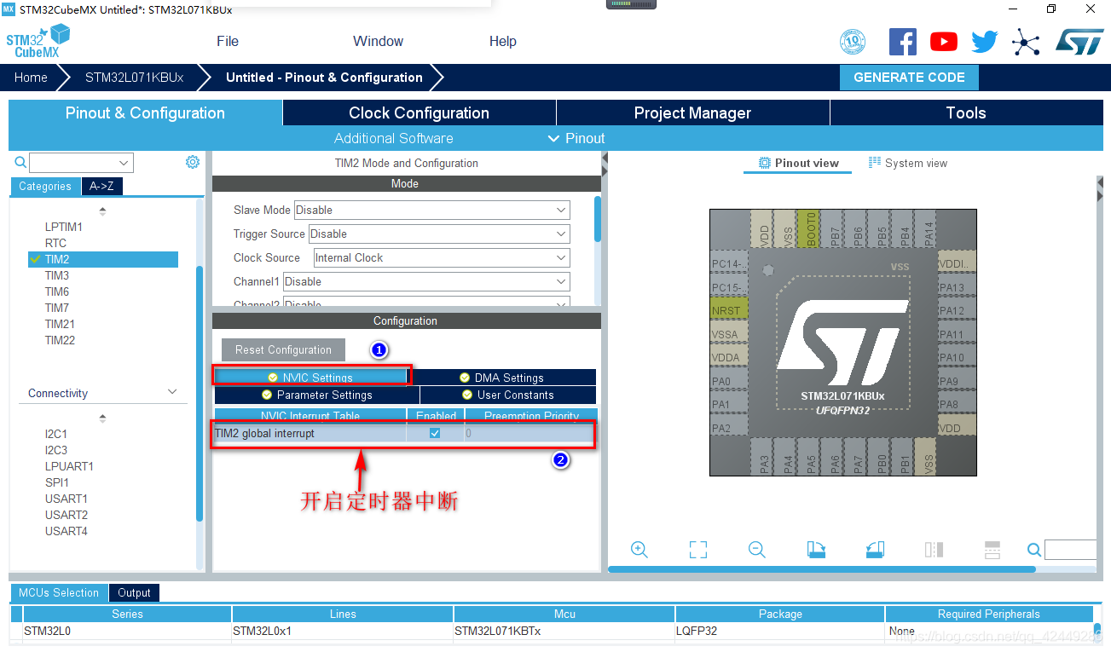
Task: Open the Slave Mode dropdown
Action: tap(432, 210)
